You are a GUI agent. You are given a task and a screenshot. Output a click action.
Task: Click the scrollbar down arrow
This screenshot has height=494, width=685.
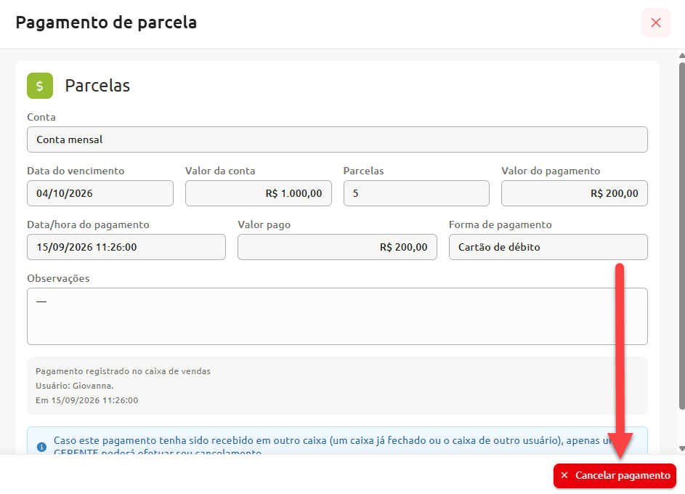(x=682, y=448)
